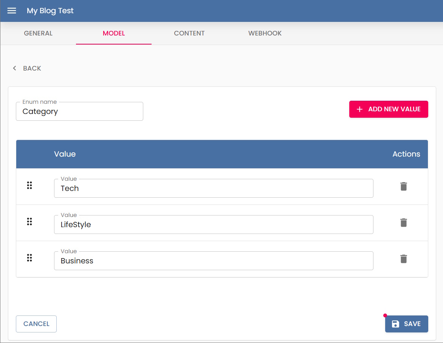
Task: Click the drag handle next to LifeStyle
Action: click(29, 221)
